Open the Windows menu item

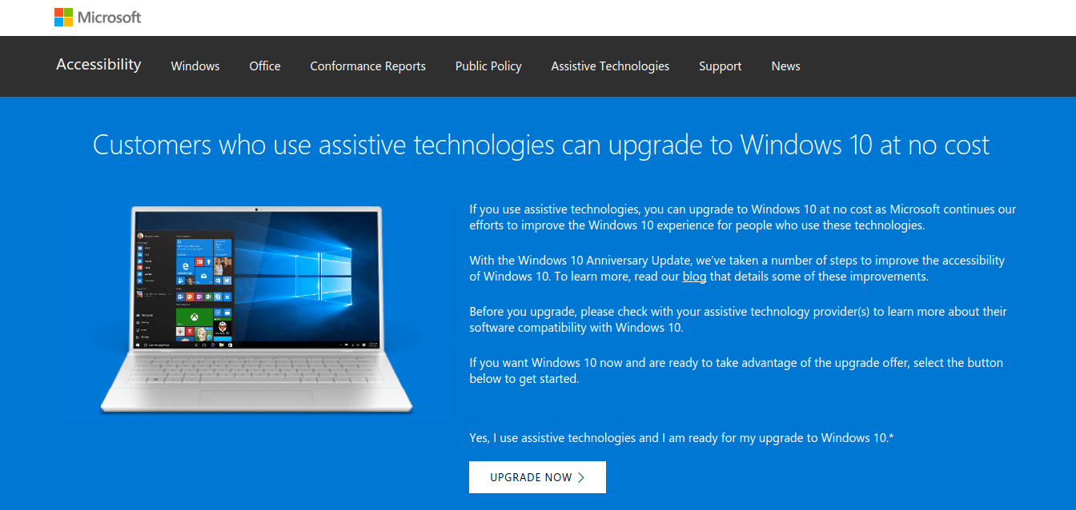195,66
